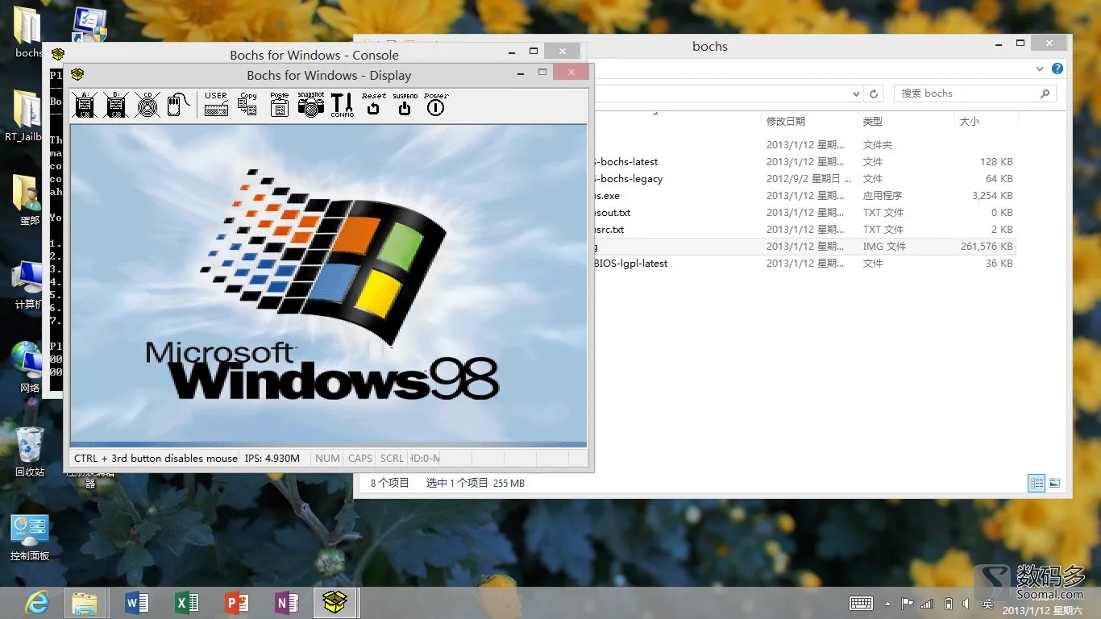Select the 蛋郎 user folder on desktop
This screenshot has width=1101, height=619.
pos(29,200)
